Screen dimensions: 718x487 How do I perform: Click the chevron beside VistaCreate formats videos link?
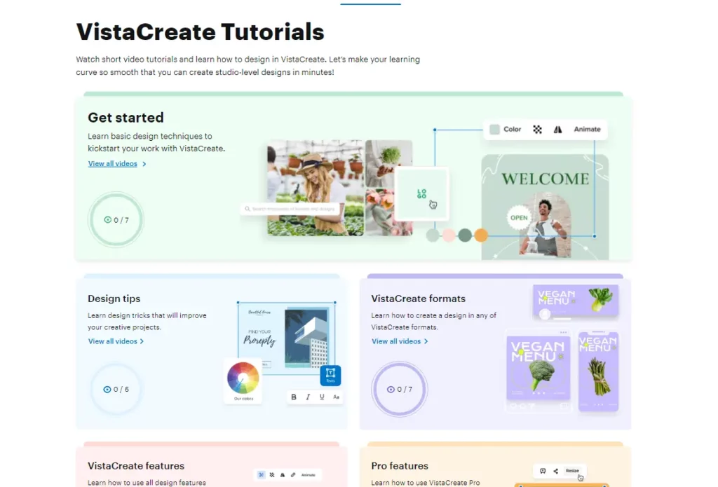426,341
